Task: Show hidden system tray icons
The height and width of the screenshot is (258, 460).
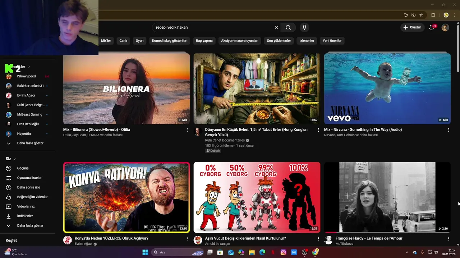Action: (x=407, y=252)
